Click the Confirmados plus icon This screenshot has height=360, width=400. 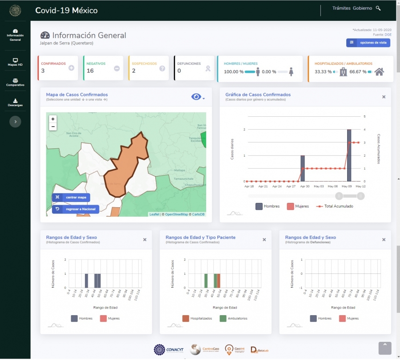(72, 68)
